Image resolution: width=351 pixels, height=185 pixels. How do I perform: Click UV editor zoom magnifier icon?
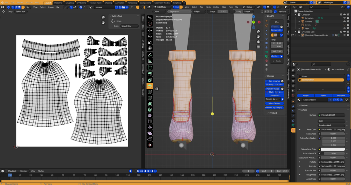(x=103, y=17)
